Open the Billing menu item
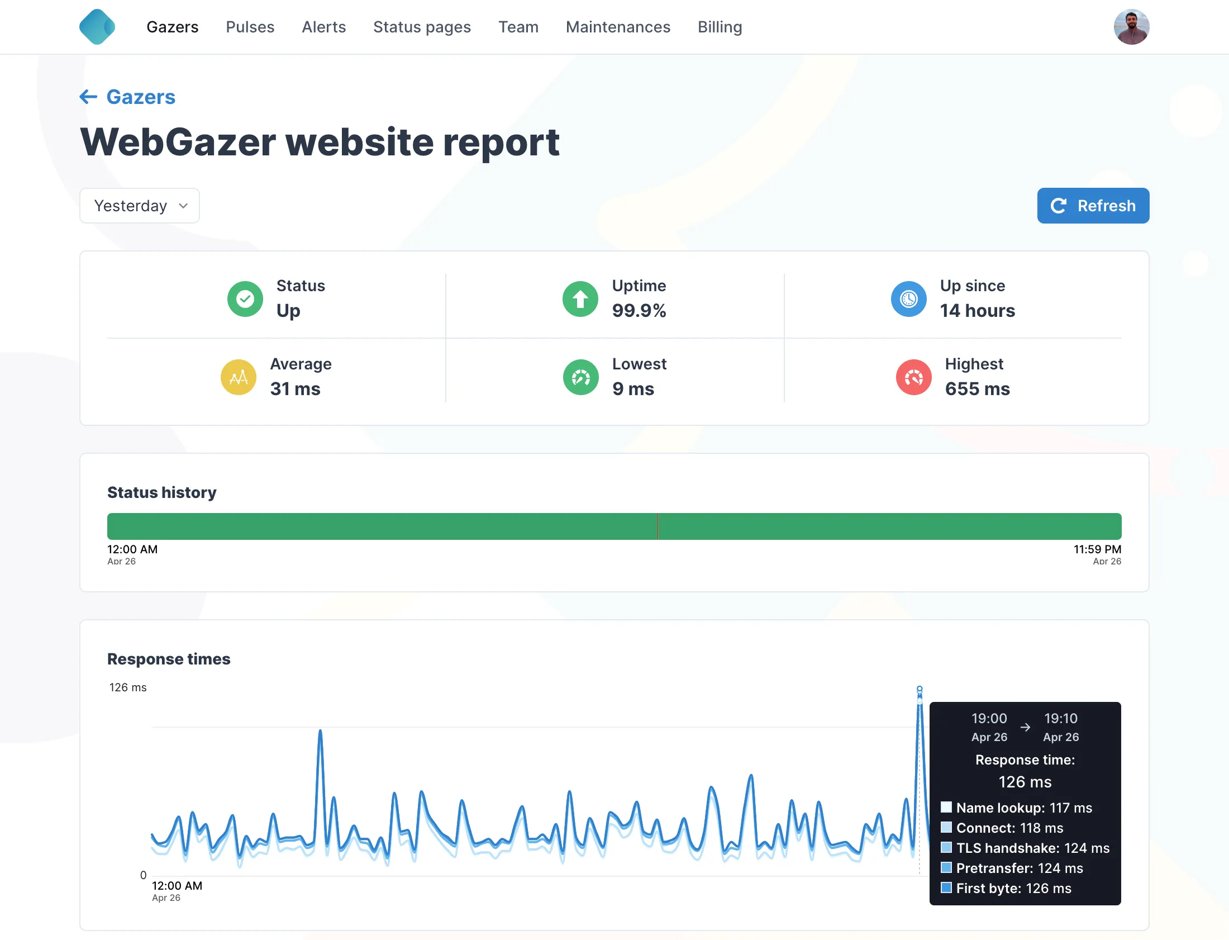 [720, 27]
